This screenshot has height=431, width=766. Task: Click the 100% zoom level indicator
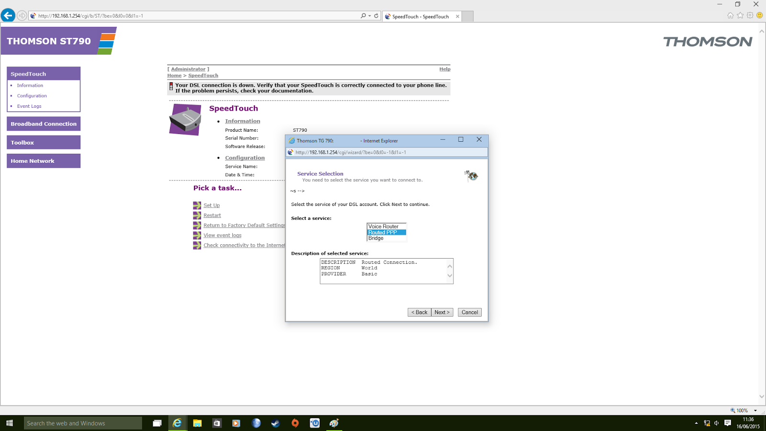pos(739,410)
